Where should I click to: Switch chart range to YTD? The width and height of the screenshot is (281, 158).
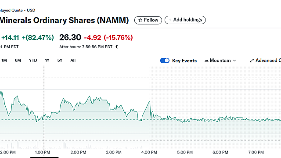(x=33, y=61)
